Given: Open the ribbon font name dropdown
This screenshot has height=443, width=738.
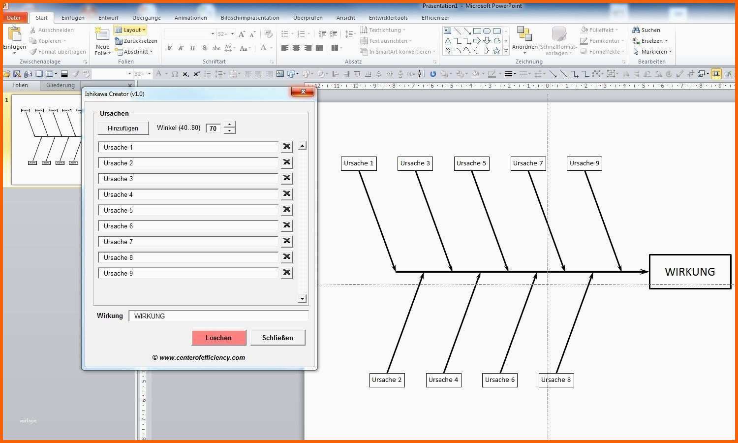Looking at the screenshot, I should [213, 34].
